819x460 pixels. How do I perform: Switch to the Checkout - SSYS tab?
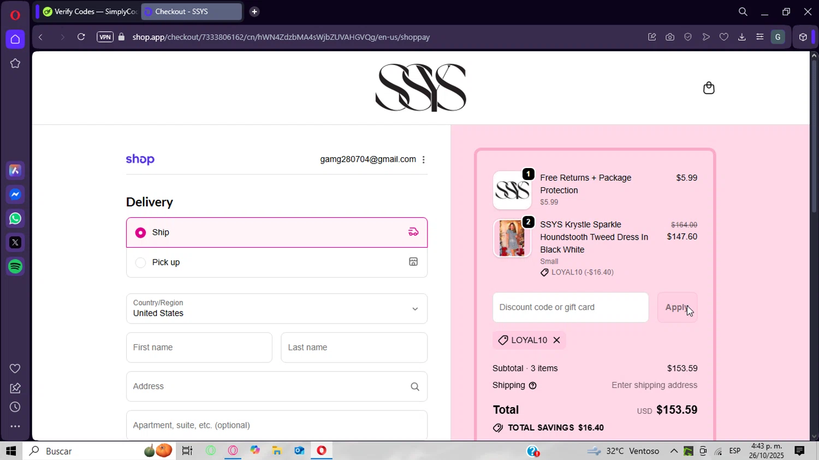point(192,11)
